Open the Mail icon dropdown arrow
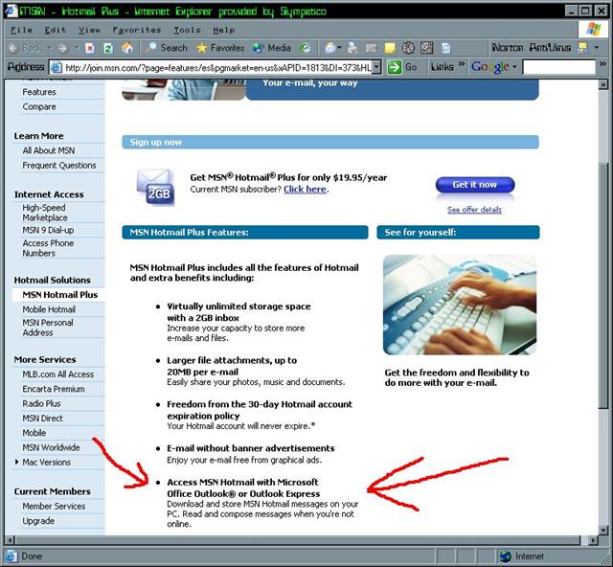 pyautogui.click(x=339, y=48)
